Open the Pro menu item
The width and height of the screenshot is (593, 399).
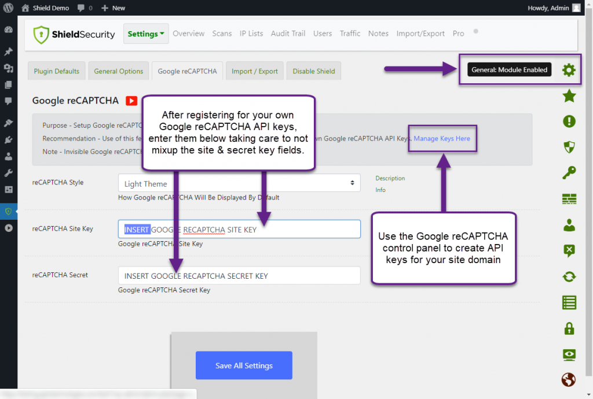[459, 33]
